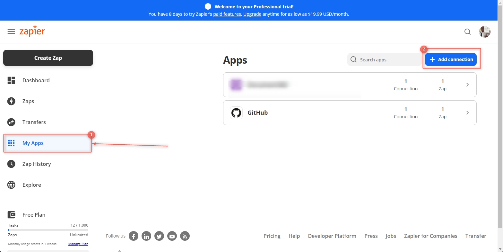The width and height of the screenshot is (503, 252).
Task: Click the LinkedIn follow icon
Action: point(146,236)
